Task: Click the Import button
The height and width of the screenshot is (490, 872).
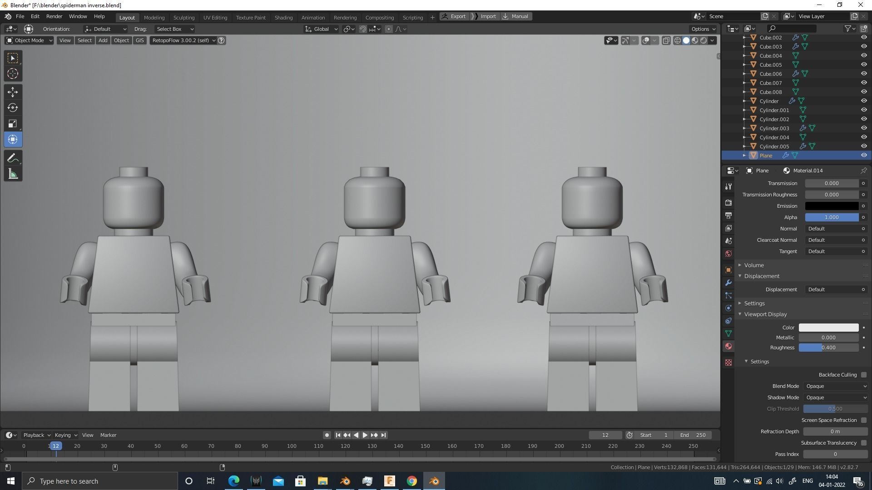Action: point(485,16)
